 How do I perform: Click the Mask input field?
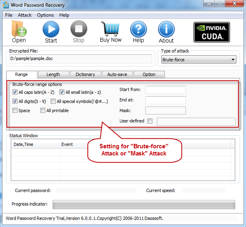coord(166,111)
